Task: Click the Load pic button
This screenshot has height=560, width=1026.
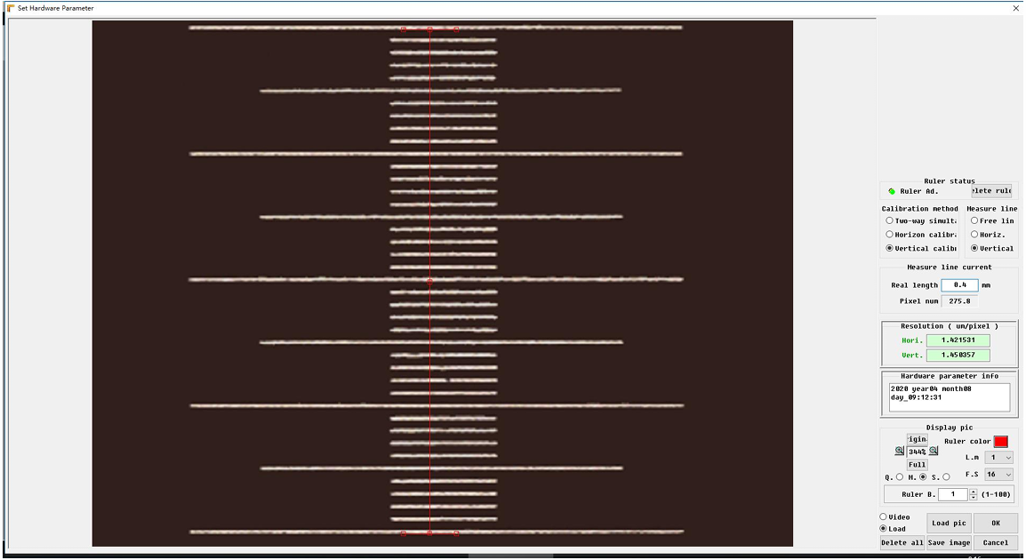Action: (x=949, y=523)
